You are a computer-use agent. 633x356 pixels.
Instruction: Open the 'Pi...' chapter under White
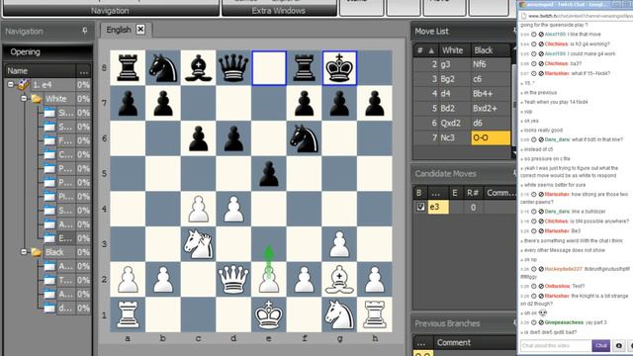coord(66,196)
